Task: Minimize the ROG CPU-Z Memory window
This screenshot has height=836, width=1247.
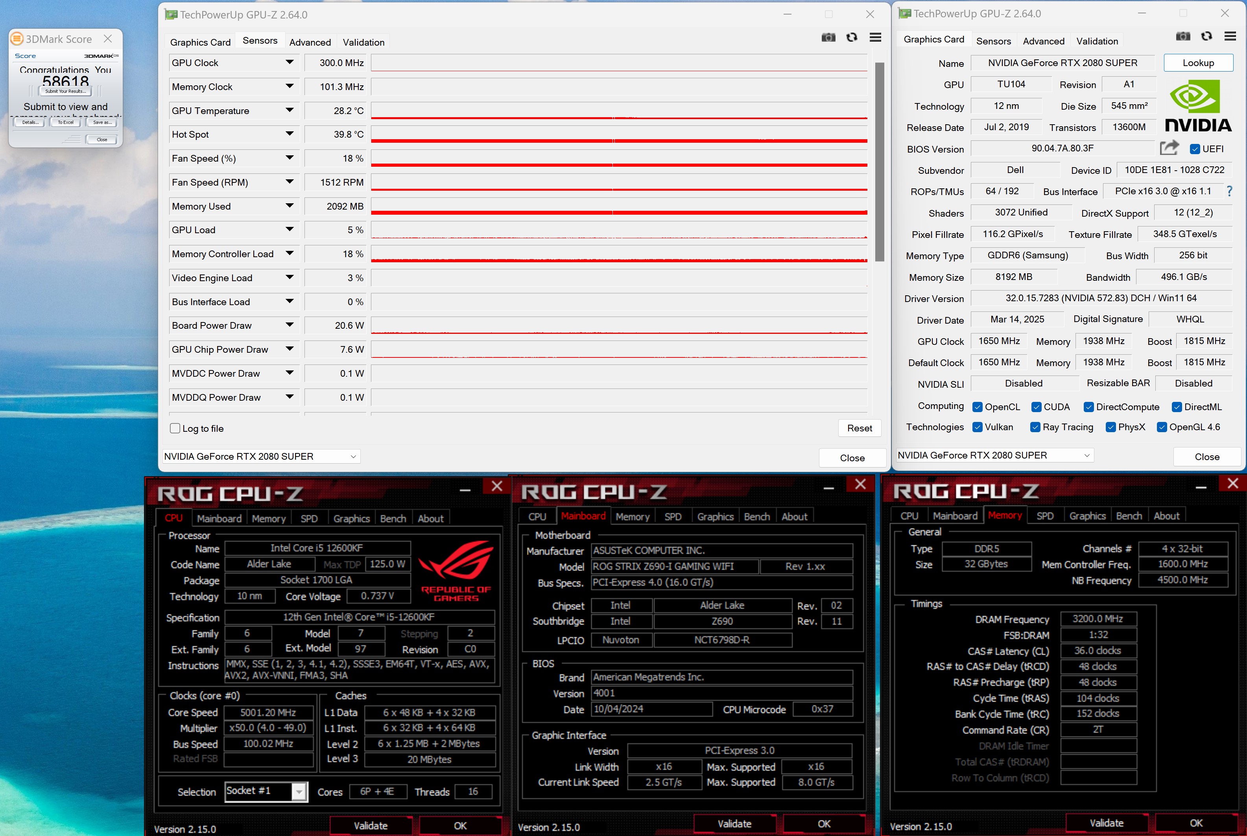Action: [x=1201, y=487]
